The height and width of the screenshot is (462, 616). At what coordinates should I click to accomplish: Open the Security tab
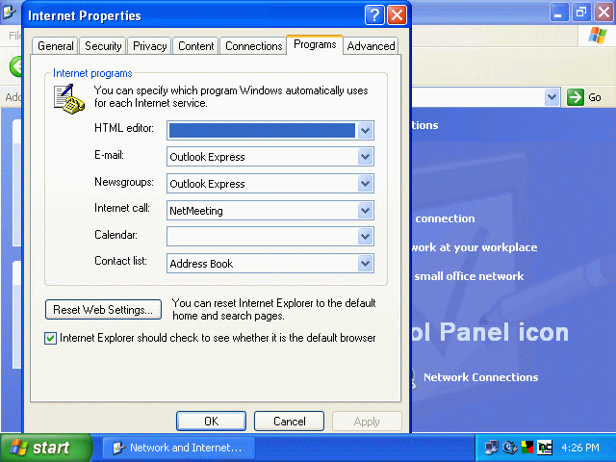(103, 46)
